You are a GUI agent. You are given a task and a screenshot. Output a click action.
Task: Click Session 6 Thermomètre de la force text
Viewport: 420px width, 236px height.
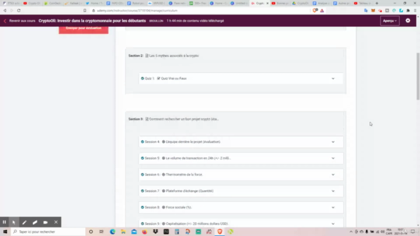coord(184,174)
